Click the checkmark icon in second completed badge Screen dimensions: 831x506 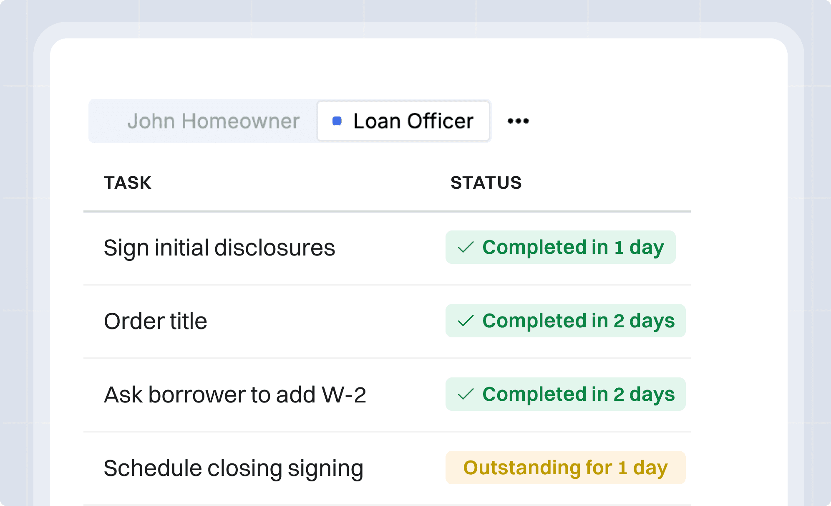pos(466,321)
